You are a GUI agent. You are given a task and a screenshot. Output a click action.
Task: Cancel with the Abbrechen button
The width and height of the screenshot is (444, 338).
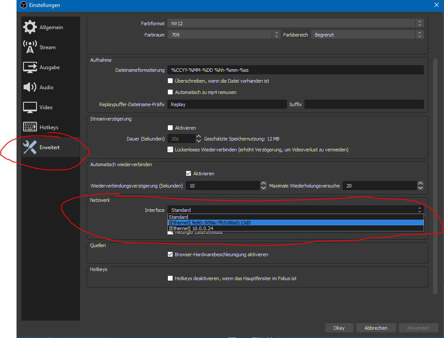[376, 328]
